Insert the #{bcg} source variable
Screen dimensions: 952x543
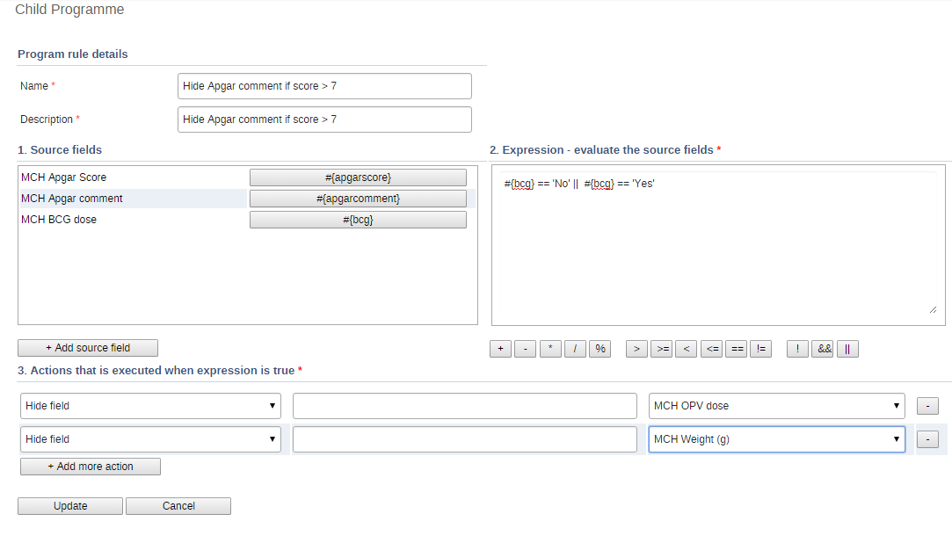(358, 220)
